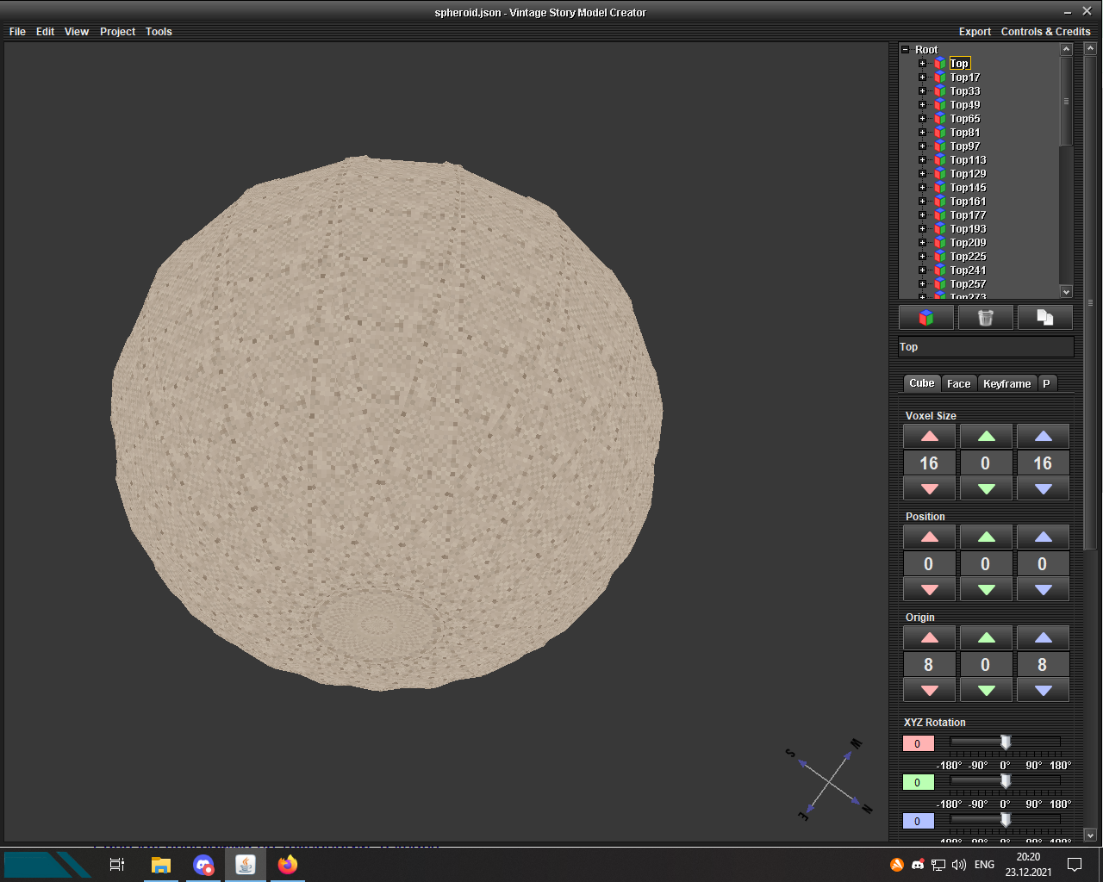
Task: Click the red X rotation slider handle
Action: 1005,742
